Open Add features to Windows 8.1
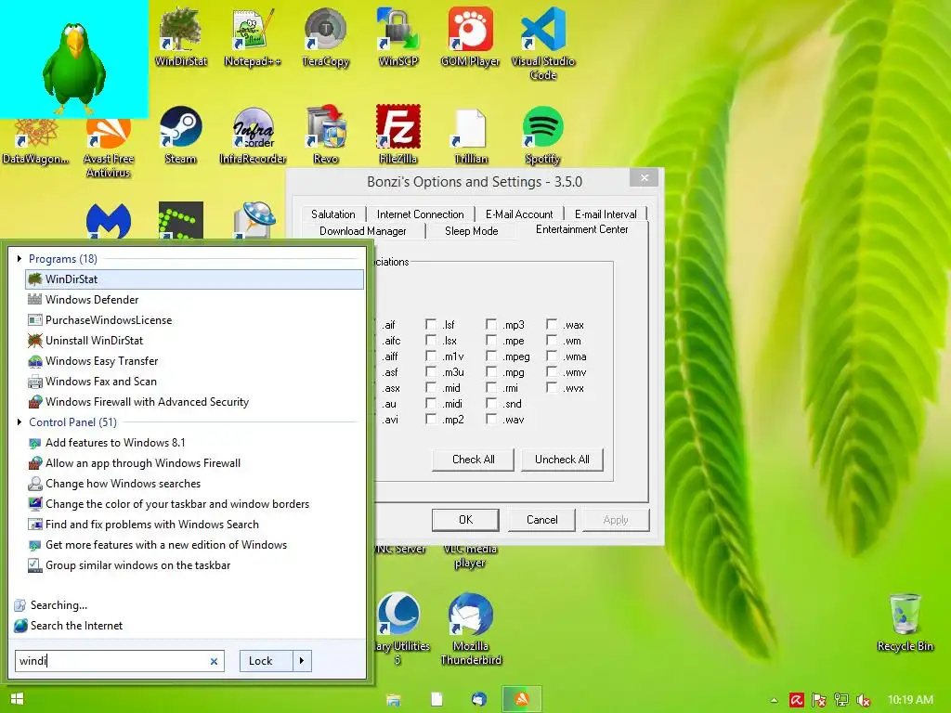The height and width of the screenshot is (713, 951). pyautogui.click(x=195, y=443)
